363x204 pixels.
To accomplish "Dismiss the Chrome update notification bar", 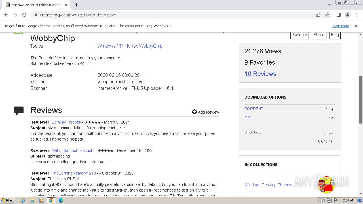I will 356,26.
